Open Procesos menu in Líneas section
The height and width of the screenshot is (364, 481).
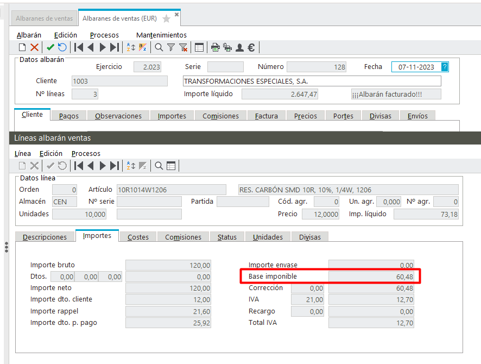point(86,153)
